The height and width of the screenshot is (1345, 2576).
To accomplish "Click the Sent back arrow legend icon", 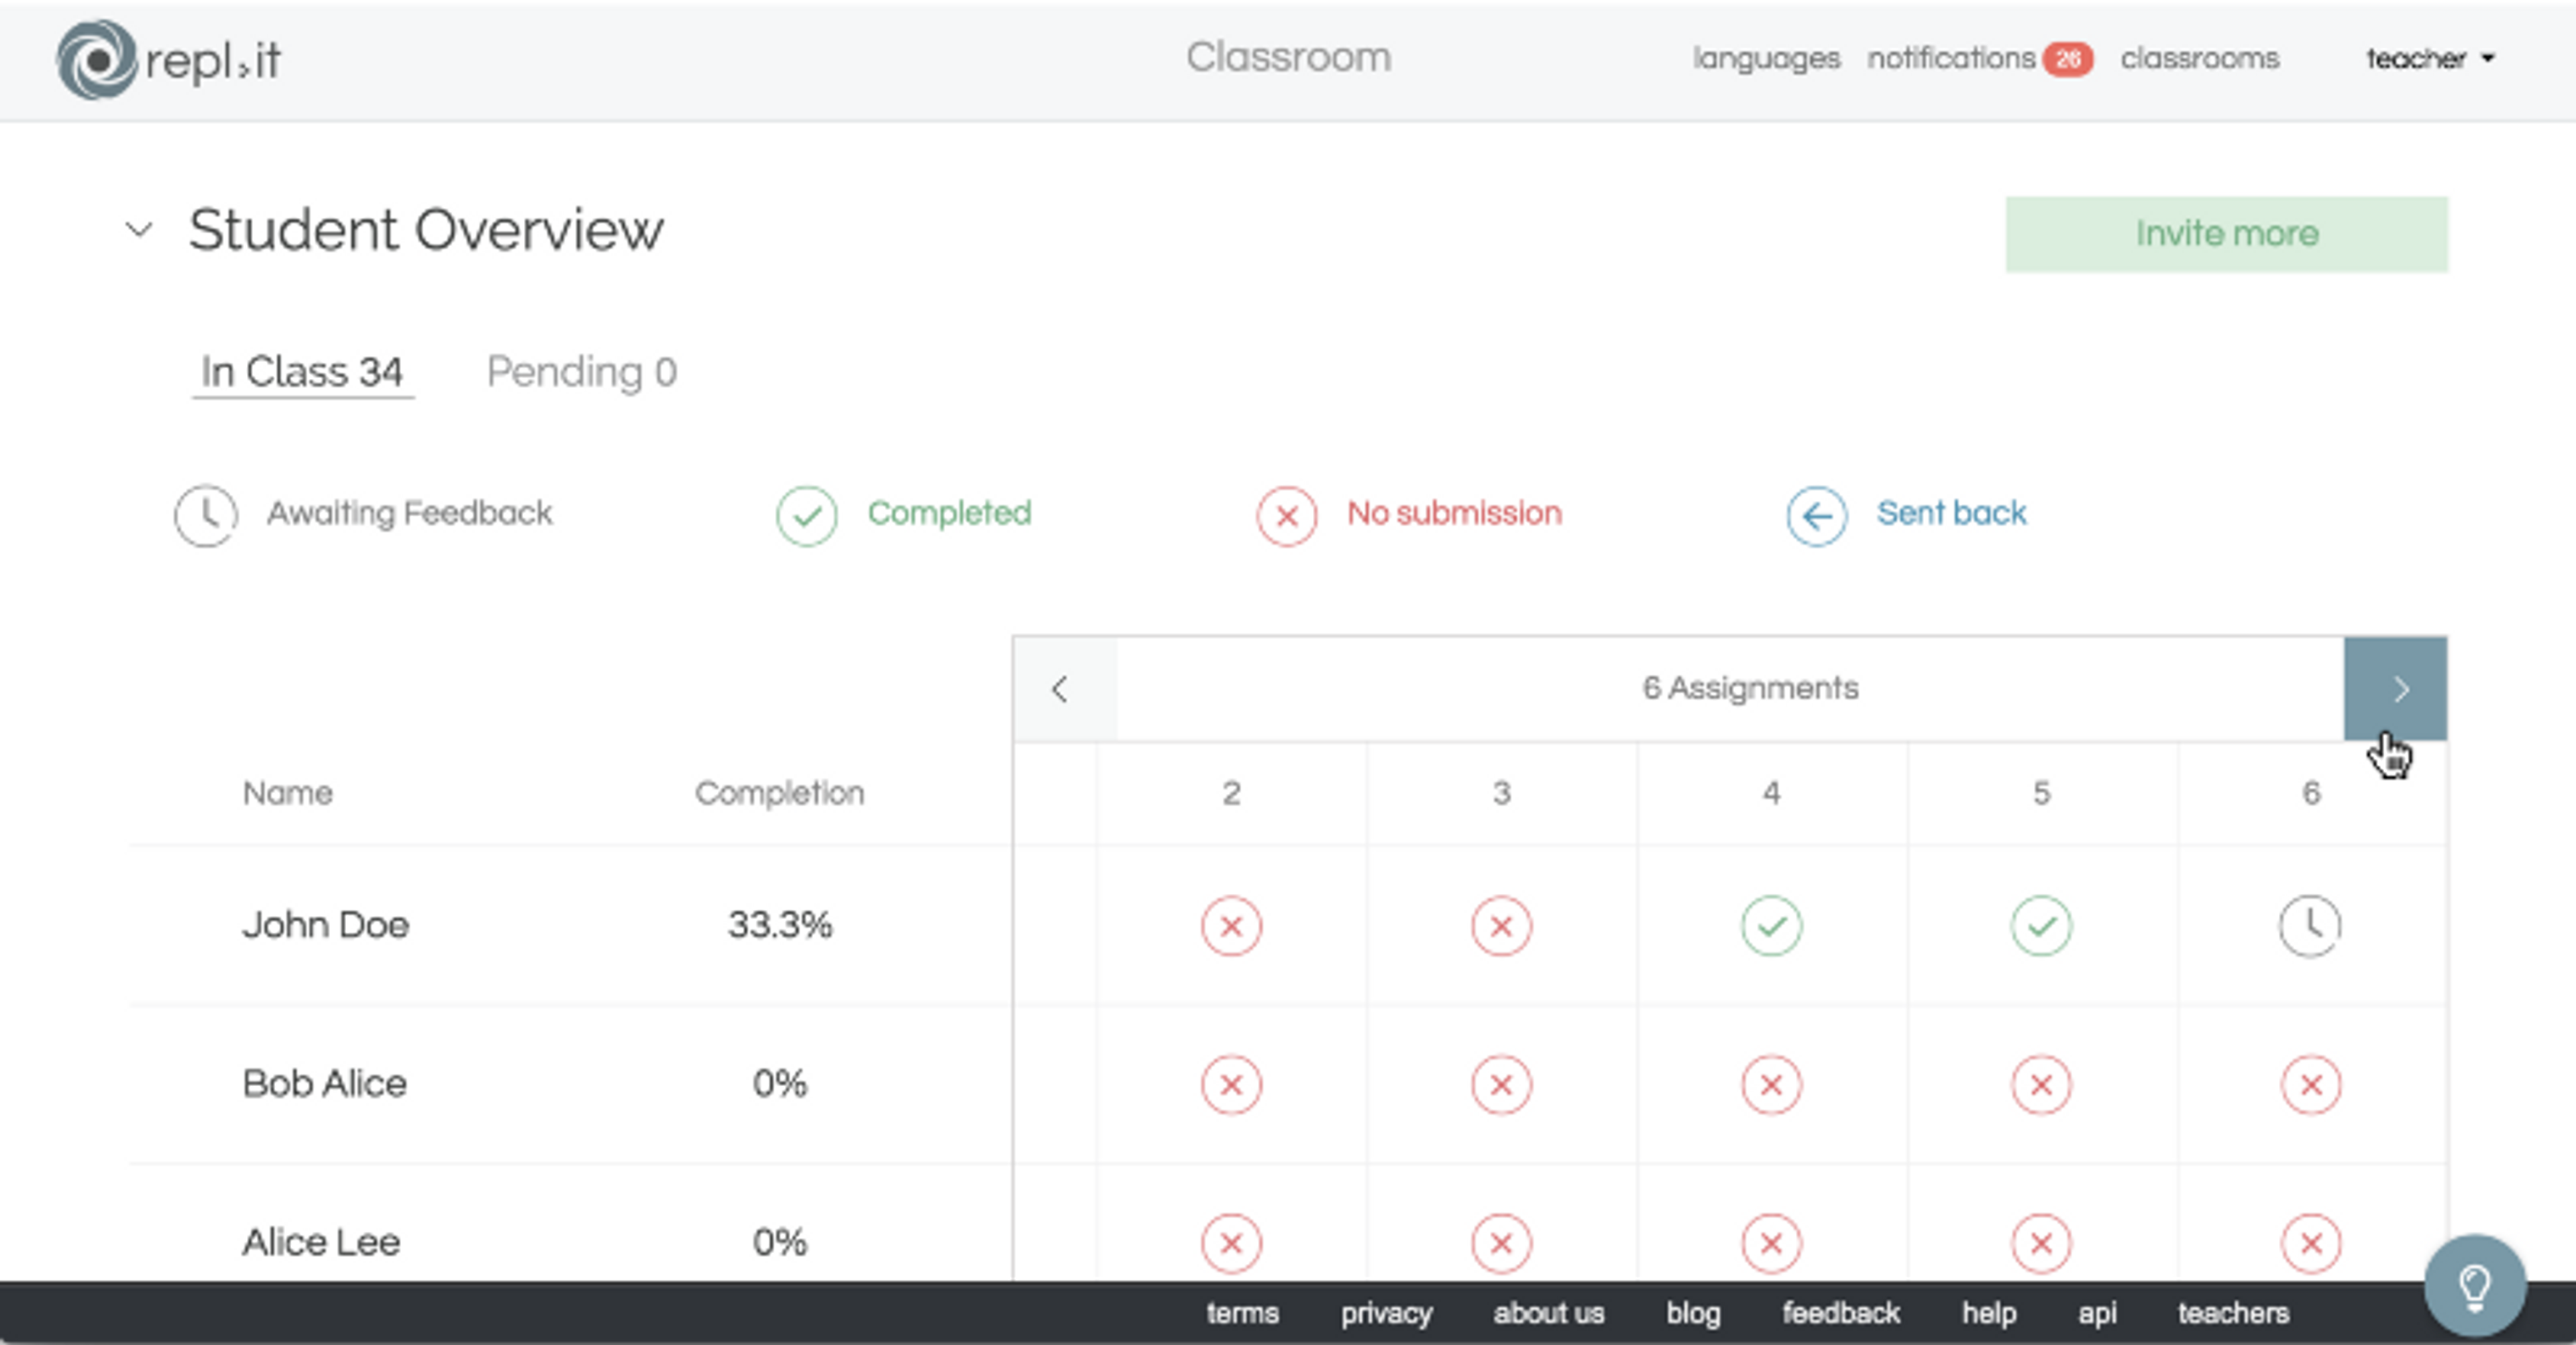I will pyautogui.click(x=1816, y=516).
